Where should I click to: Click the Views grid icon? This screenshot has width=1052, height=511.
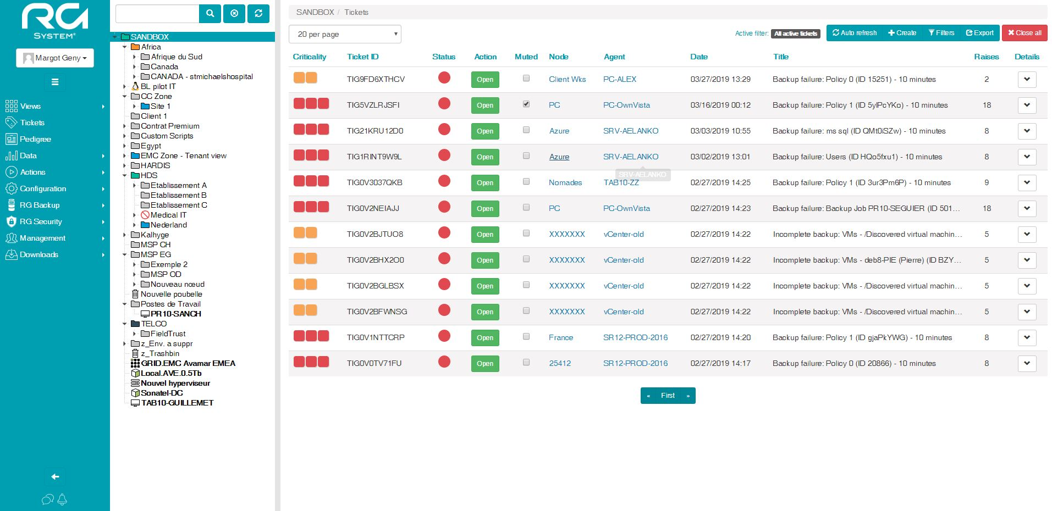point(11,106)
